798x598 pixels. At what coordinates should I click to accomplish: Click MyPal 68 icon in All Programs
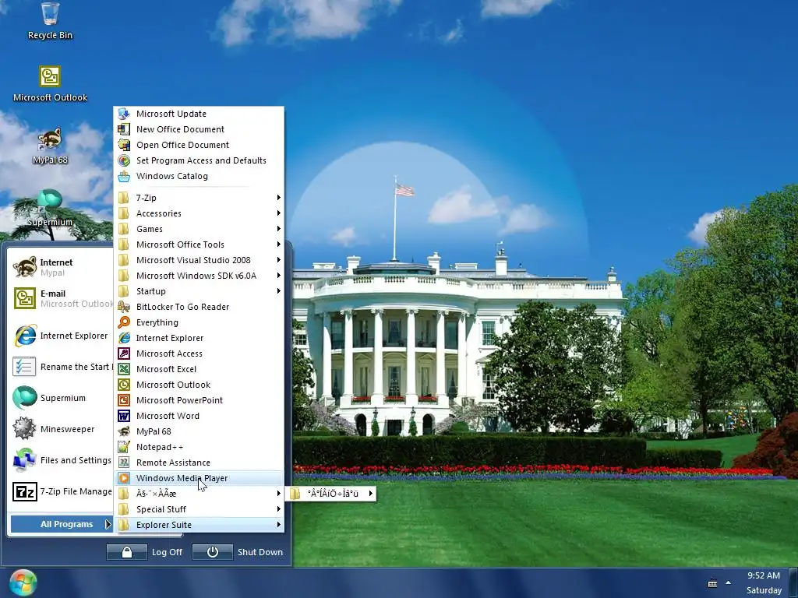124,431
